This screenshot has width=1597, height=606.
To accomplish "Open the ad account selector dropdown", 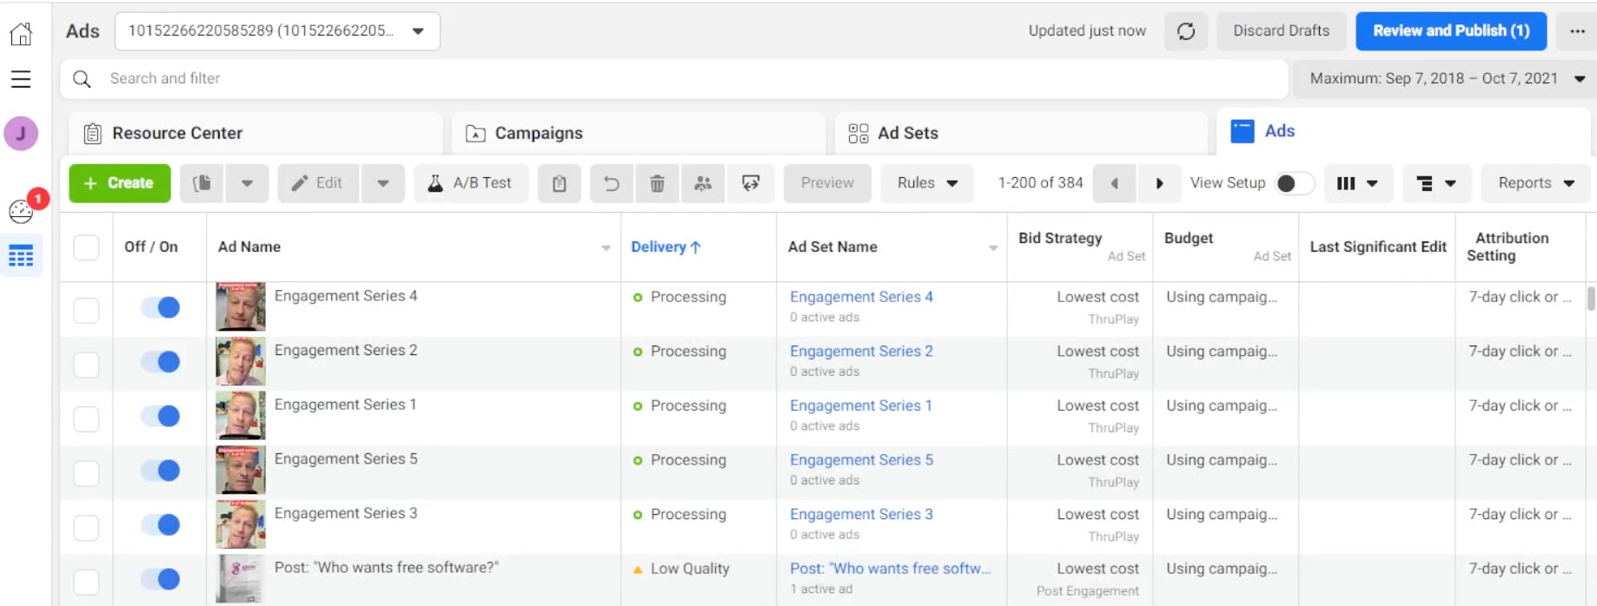I will (x=277, y=31).
